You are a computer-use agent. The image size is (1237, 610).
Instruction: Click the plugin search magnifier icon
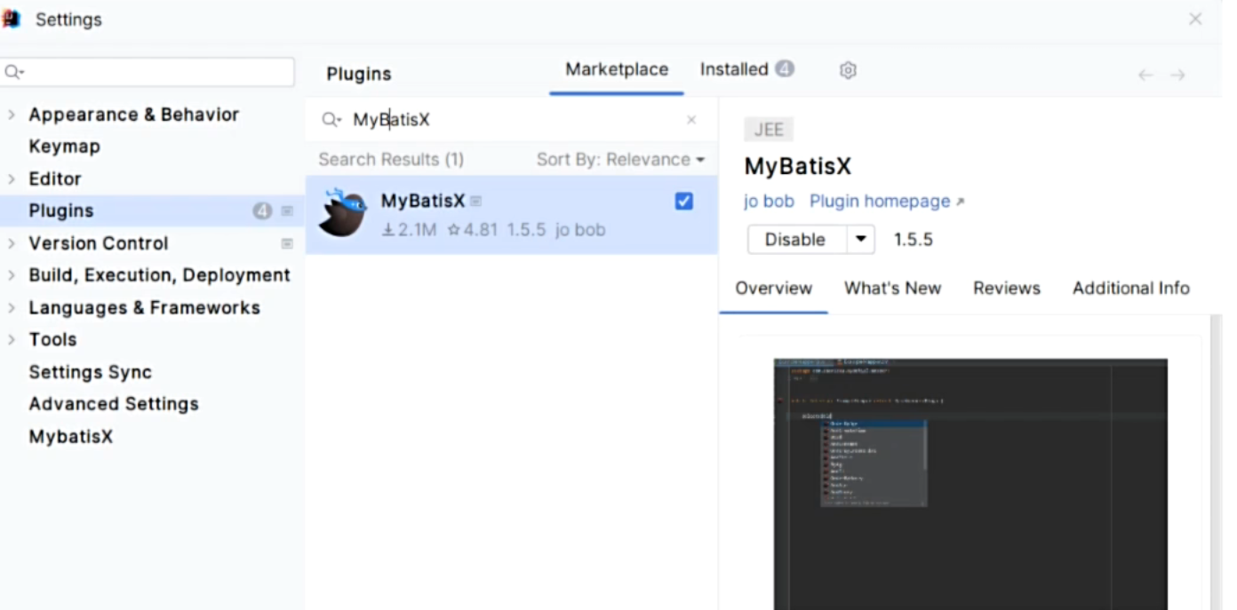[x=331, y=120]
